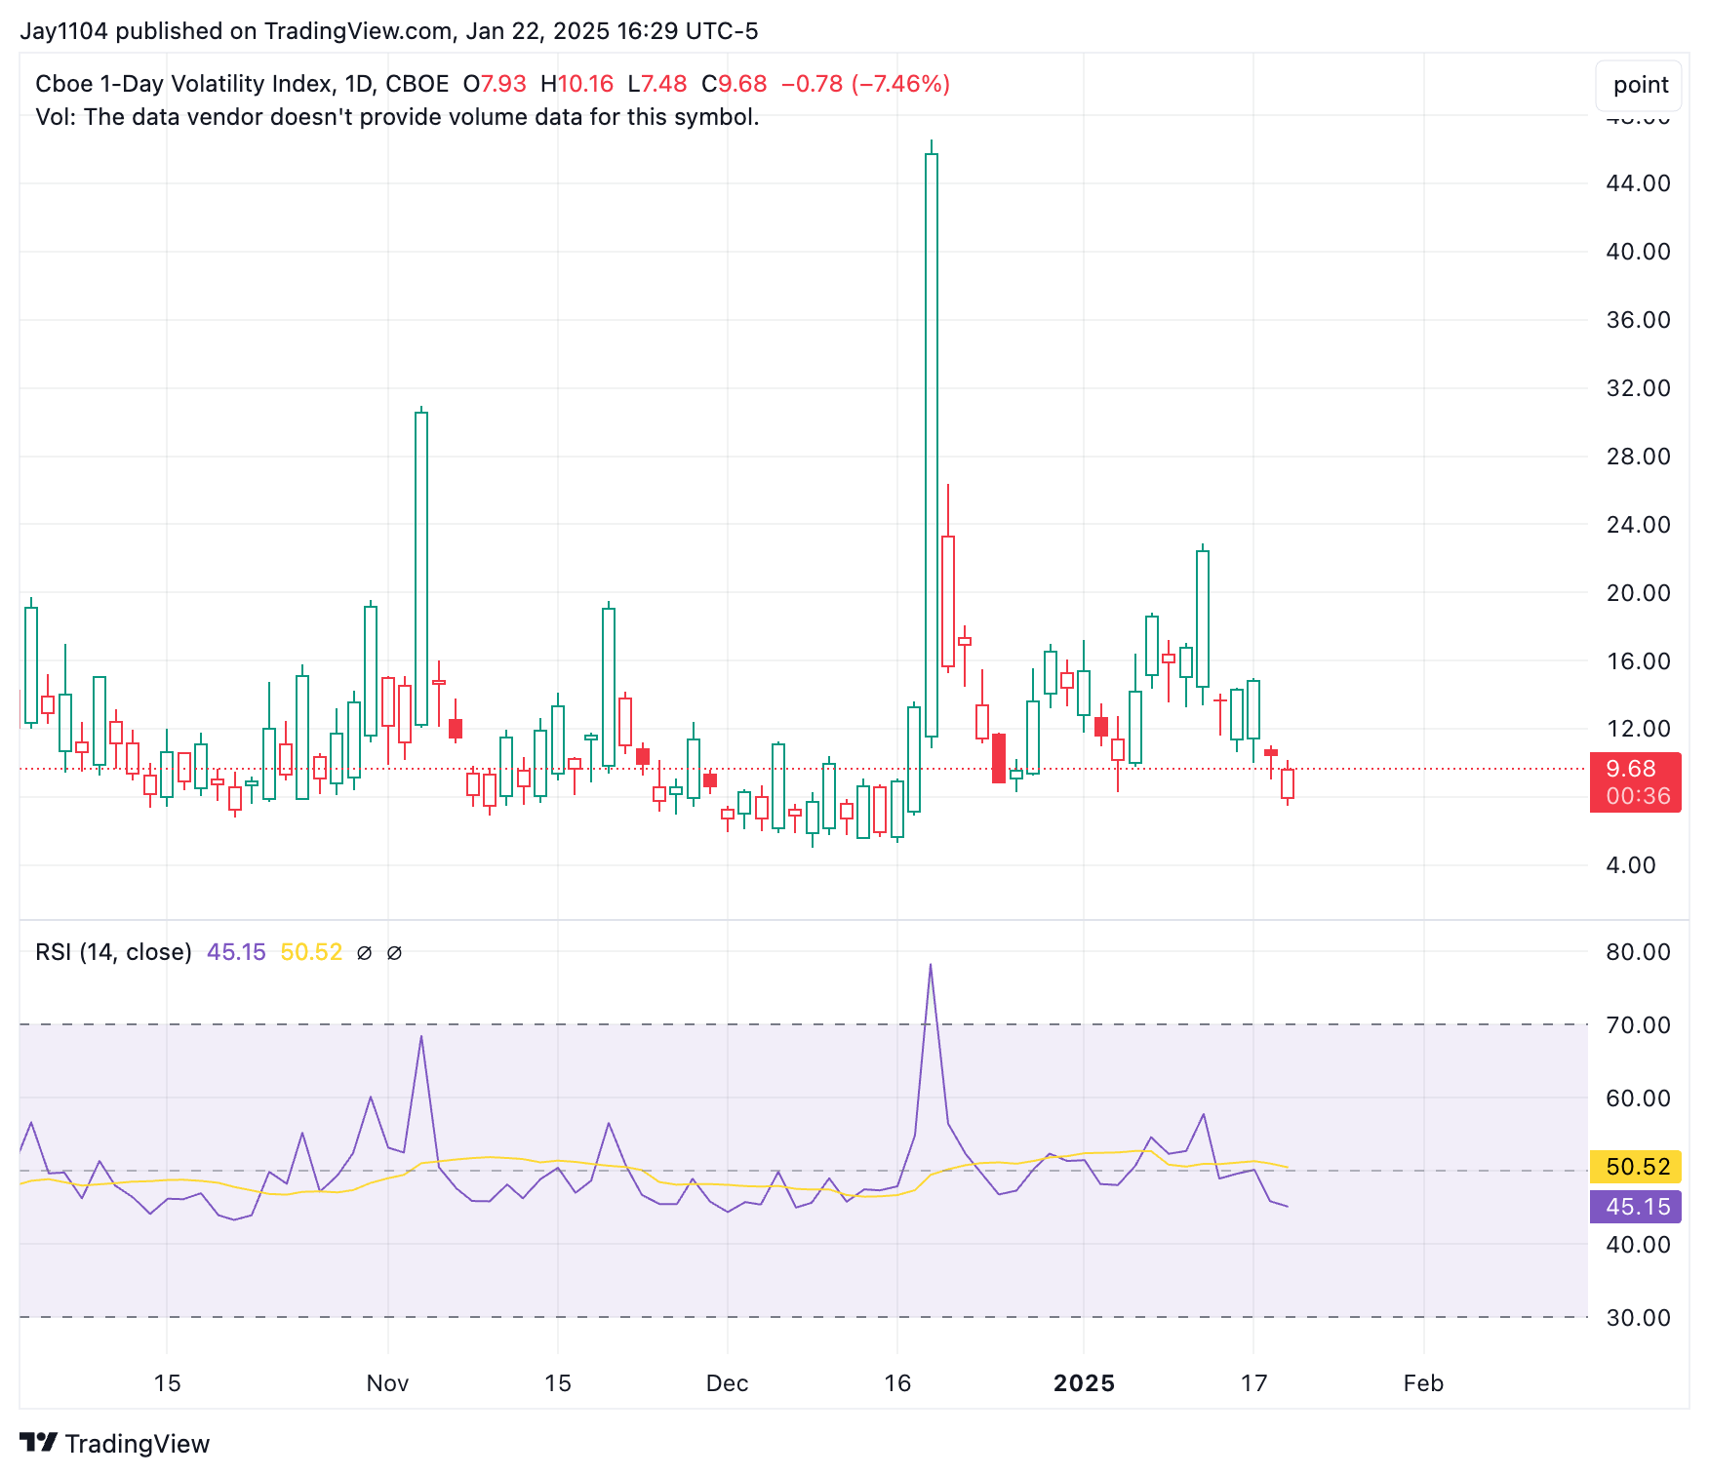Image resolution: width=1709 pixels, height=1477 pixels.
Task: Click the tallest green candlestick in mid-December
Action: point(932,444)
